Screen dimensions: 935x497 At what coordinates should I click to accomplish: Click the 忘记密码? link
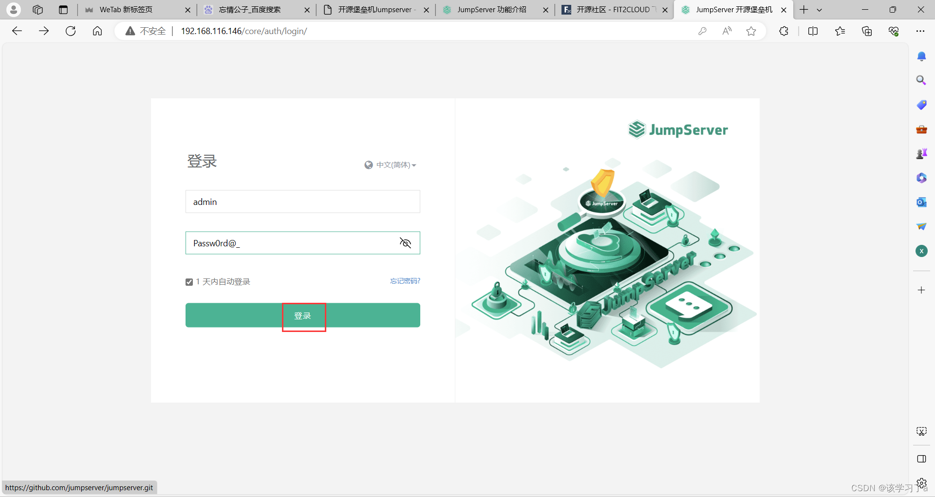405,281
